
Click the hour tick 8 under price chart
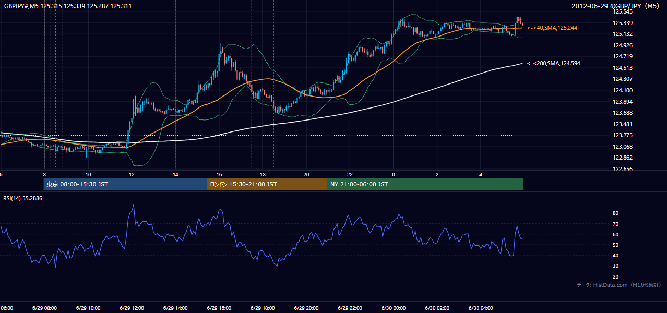(44, 175)
